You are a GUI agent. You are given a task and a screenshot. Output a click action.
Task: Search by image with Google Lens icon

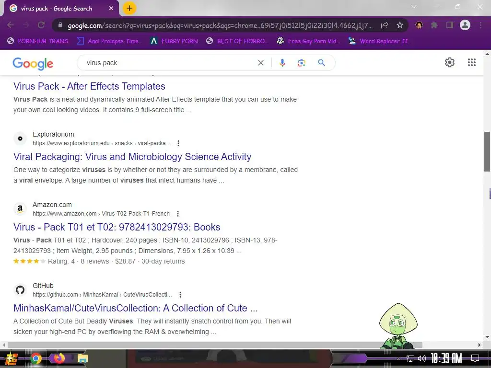click(x=301, y=63)
